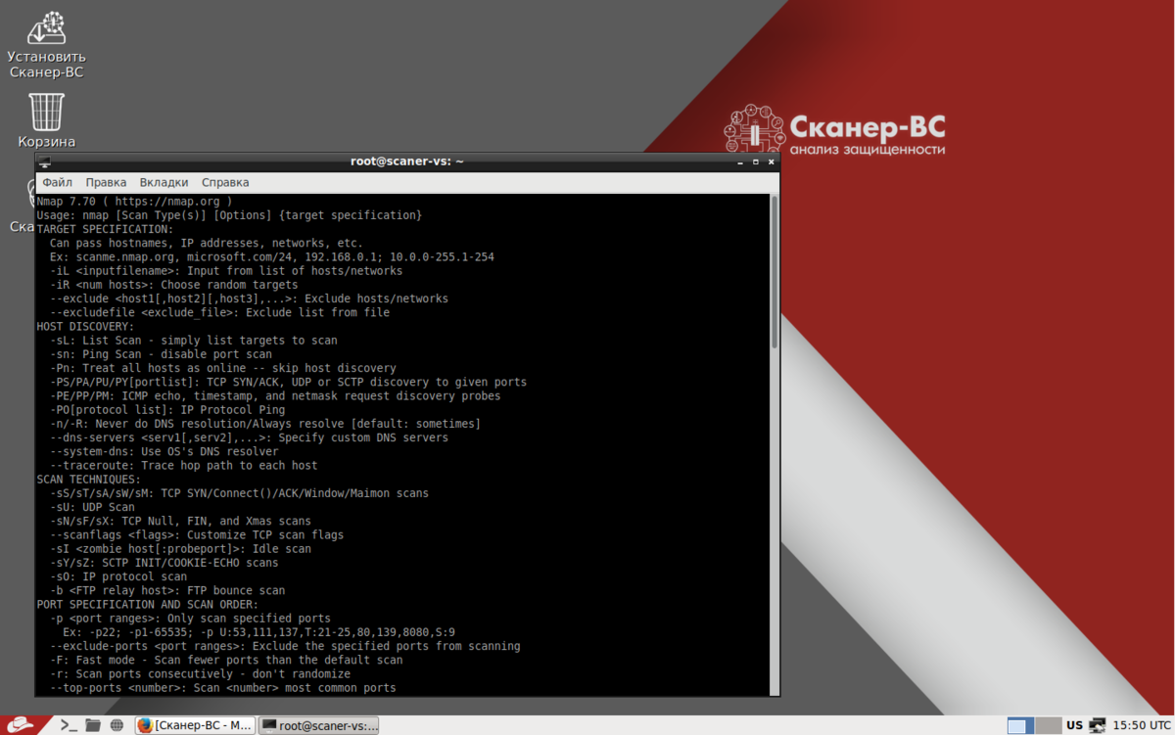Switch to second workspace in pager

click(1049, 725)
